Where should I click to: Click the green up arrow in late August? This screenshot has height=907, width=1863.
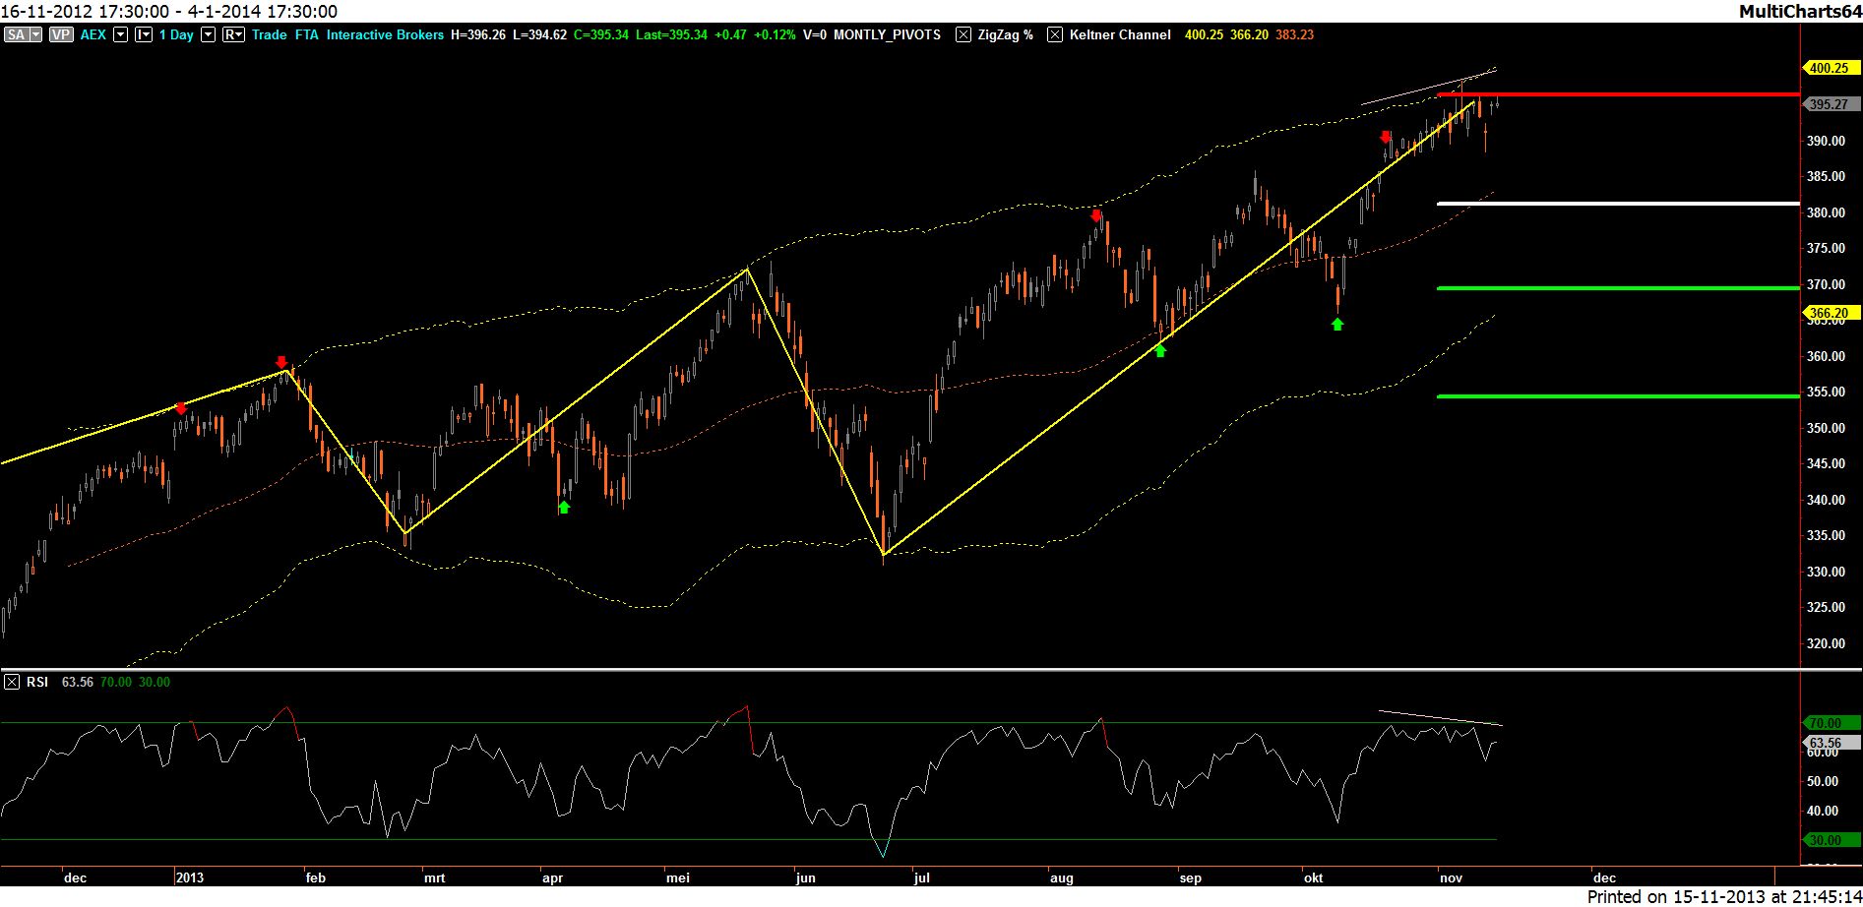[x=1160, y=350]
